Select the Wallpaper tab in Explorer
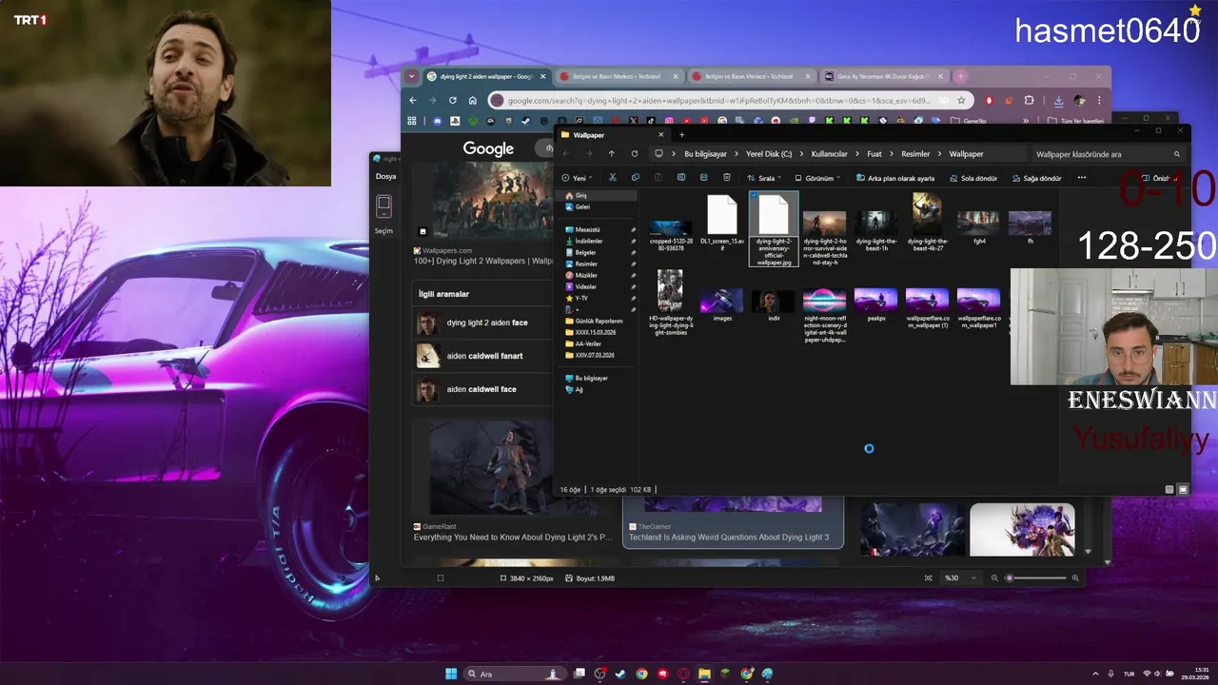 point(612,135)
